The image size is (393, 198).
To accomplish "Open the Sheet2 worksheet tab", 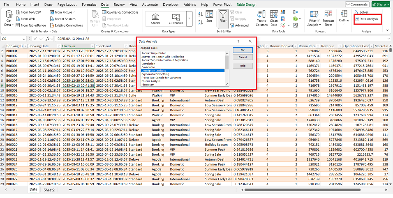I will point(49,190).
